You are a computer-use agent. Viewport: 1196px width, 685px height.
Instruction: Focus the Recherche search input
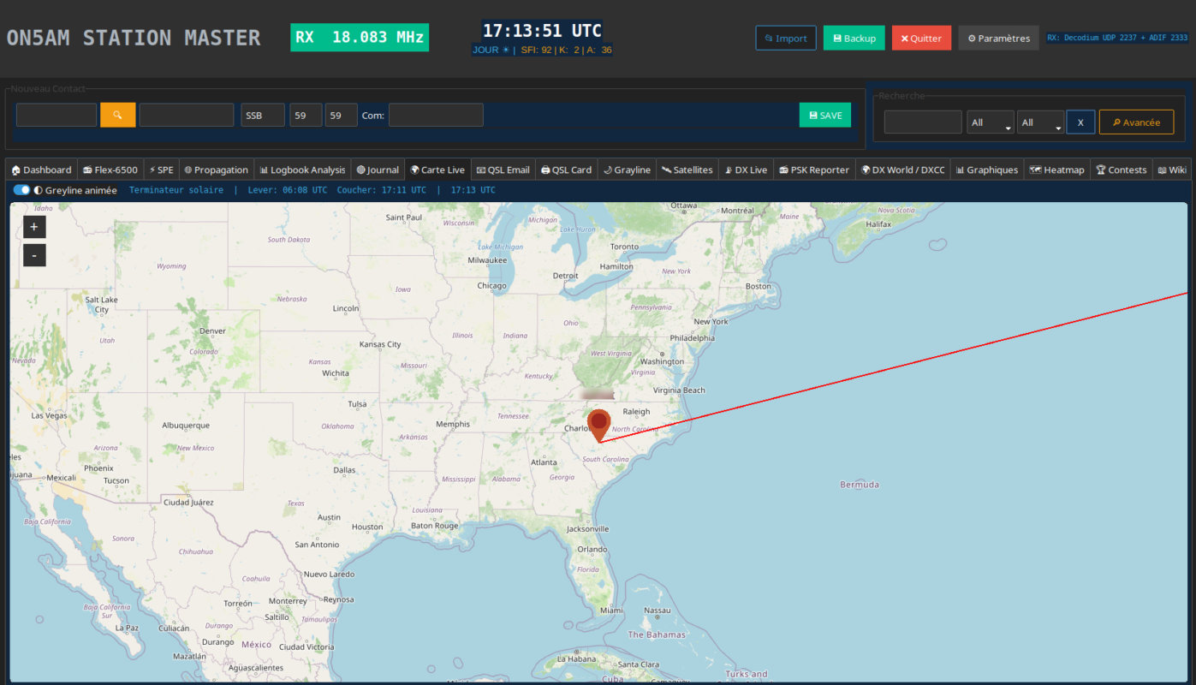click(923, 122)
